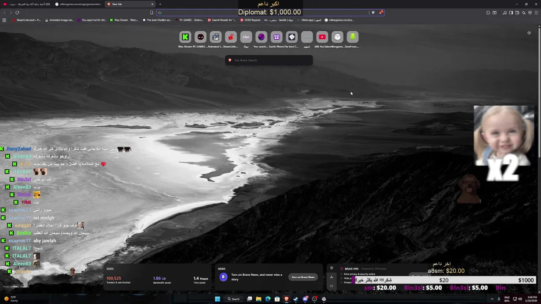Screen dimensions: 541x304
Task: Open the YouTube shortcut tile
Action: 322,37
